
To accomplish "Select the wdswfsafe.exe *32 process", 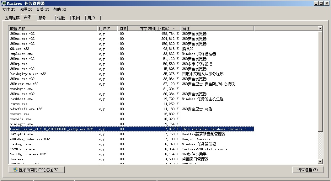I will tap(132, 109).
